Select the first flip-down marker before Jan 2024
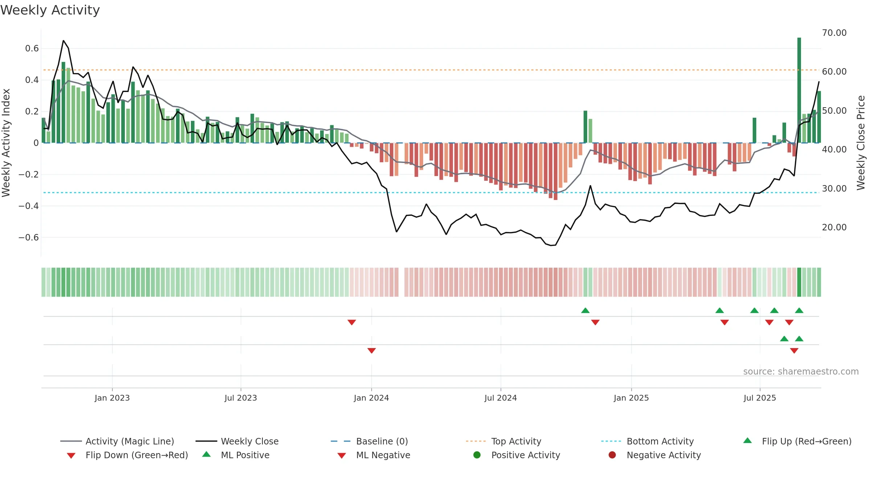Viewport: 871px width, 489px height. pos(352,322)
